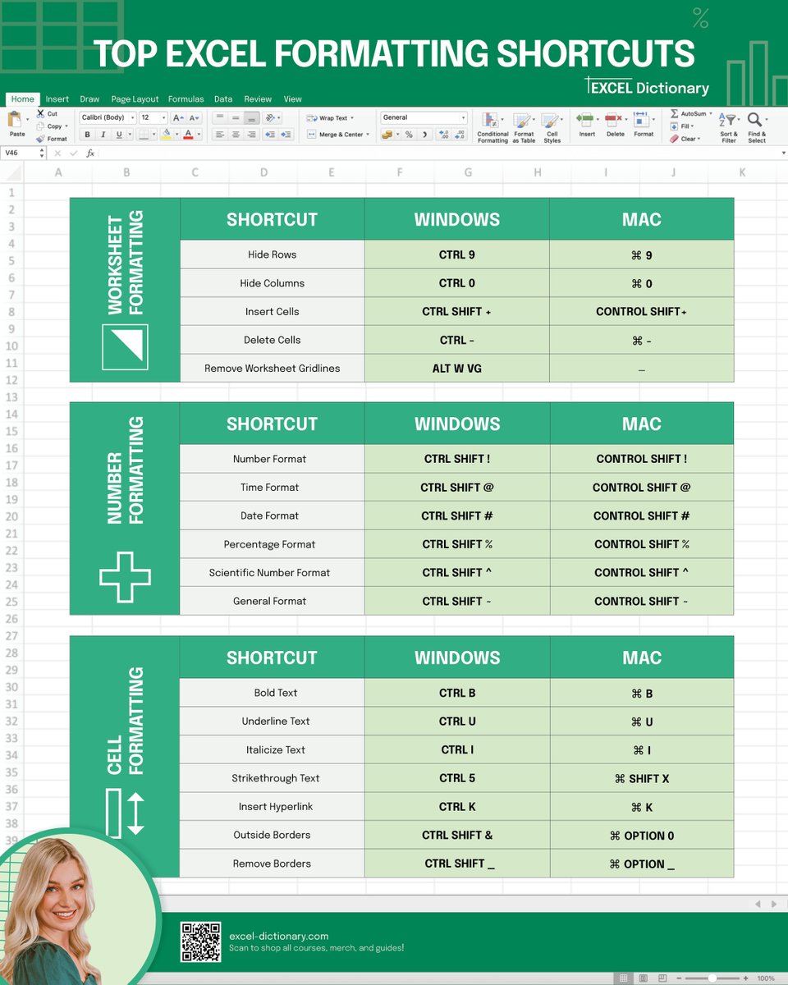Click the cell borders icon
The width and height of the screenshot is (788, 985).
click(144, 135)
